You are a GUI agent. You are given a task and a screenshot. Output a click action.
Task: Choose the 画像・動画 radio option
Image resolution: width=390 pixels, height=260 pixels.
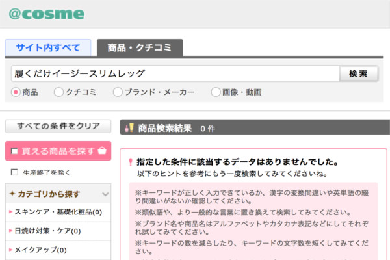point(216,92)
